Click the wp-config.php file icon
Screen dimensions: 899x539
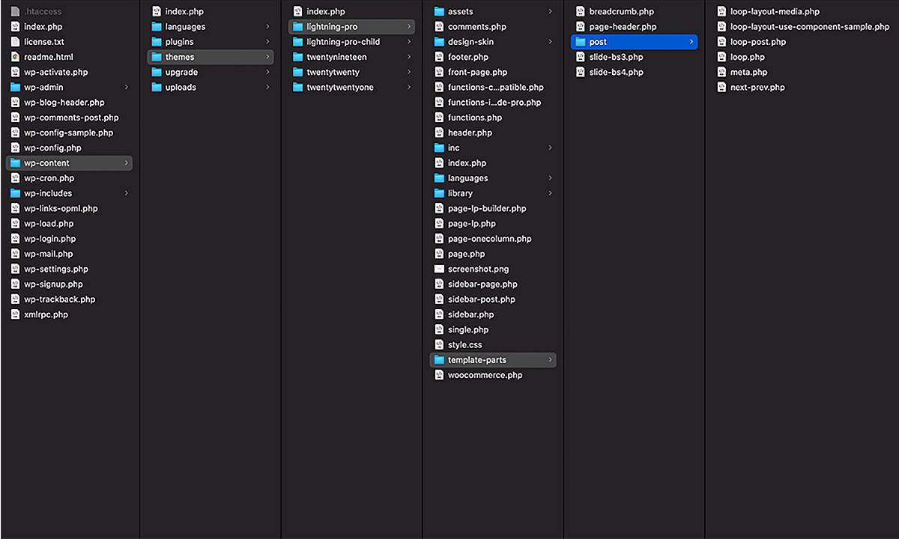tap(15, 147)
